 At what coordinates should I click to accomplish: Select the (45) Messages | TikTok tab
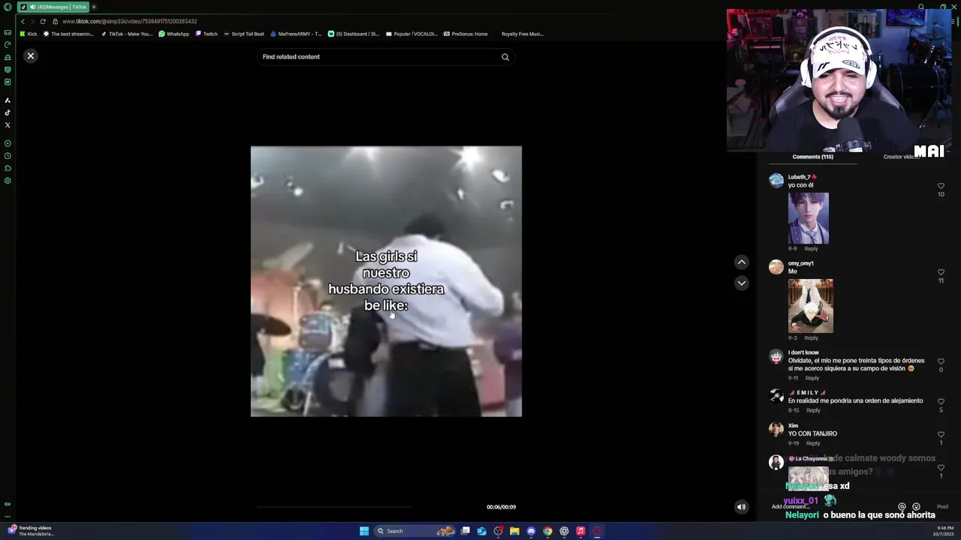(53, 7)
